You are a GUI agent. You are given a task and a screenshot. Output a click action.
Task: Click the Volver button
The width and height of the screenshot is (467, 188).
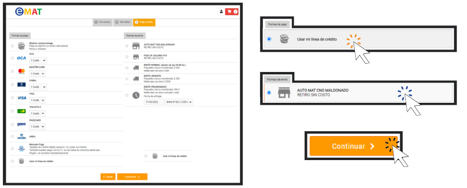tap(108, 177)
